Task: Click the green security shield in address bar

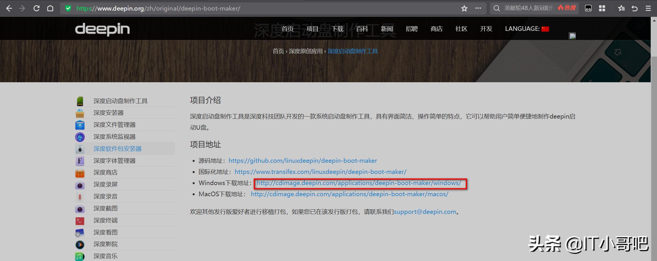Action: click(68, 8)
